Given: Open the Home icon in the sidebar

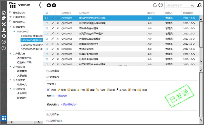Looking at the screenshot, I should [4, 13].
